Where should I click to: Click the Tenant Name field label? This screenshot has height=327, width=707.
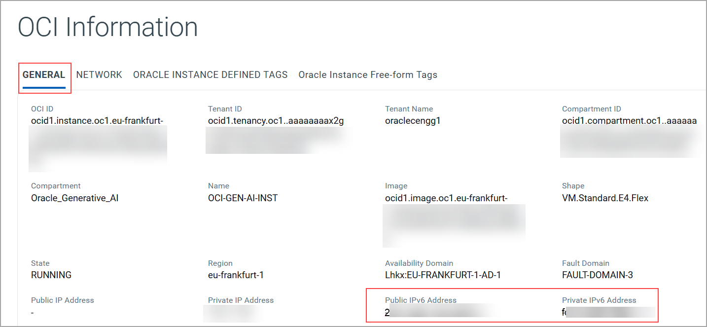409,109
